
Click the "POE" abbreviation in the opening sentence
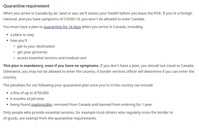pyautogui.click(x=158, y=13)
